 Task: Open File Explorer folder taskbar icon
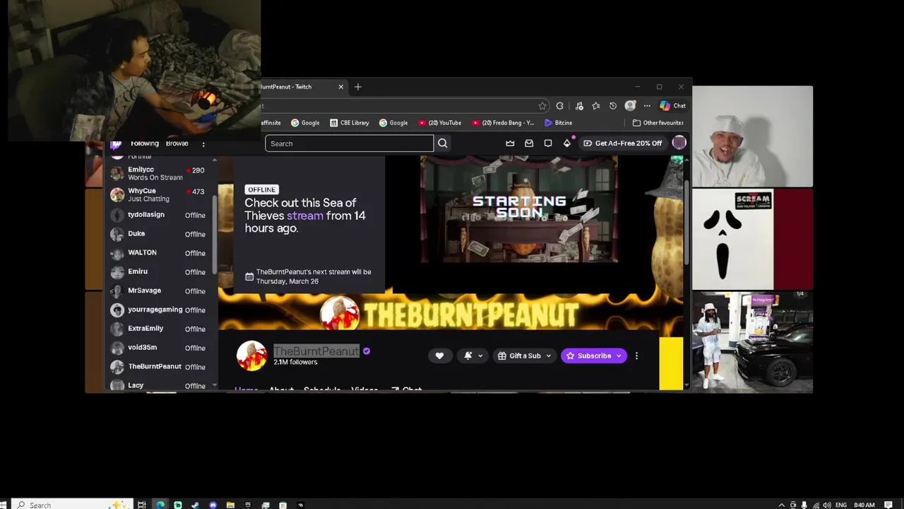tap(230, 505)
